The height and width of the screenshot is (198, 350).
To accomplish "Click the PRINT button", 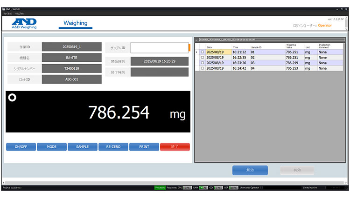I will coord(144,147).
